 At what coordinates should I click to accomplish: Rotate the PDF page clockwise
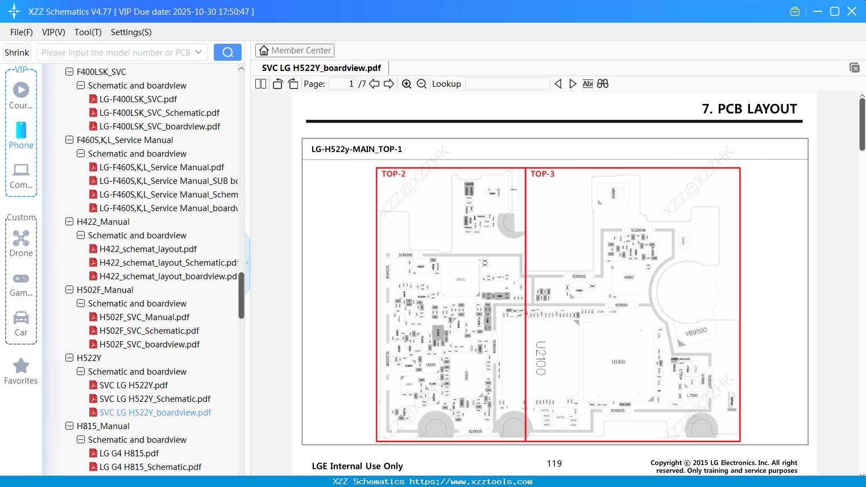tap(292, 83)
